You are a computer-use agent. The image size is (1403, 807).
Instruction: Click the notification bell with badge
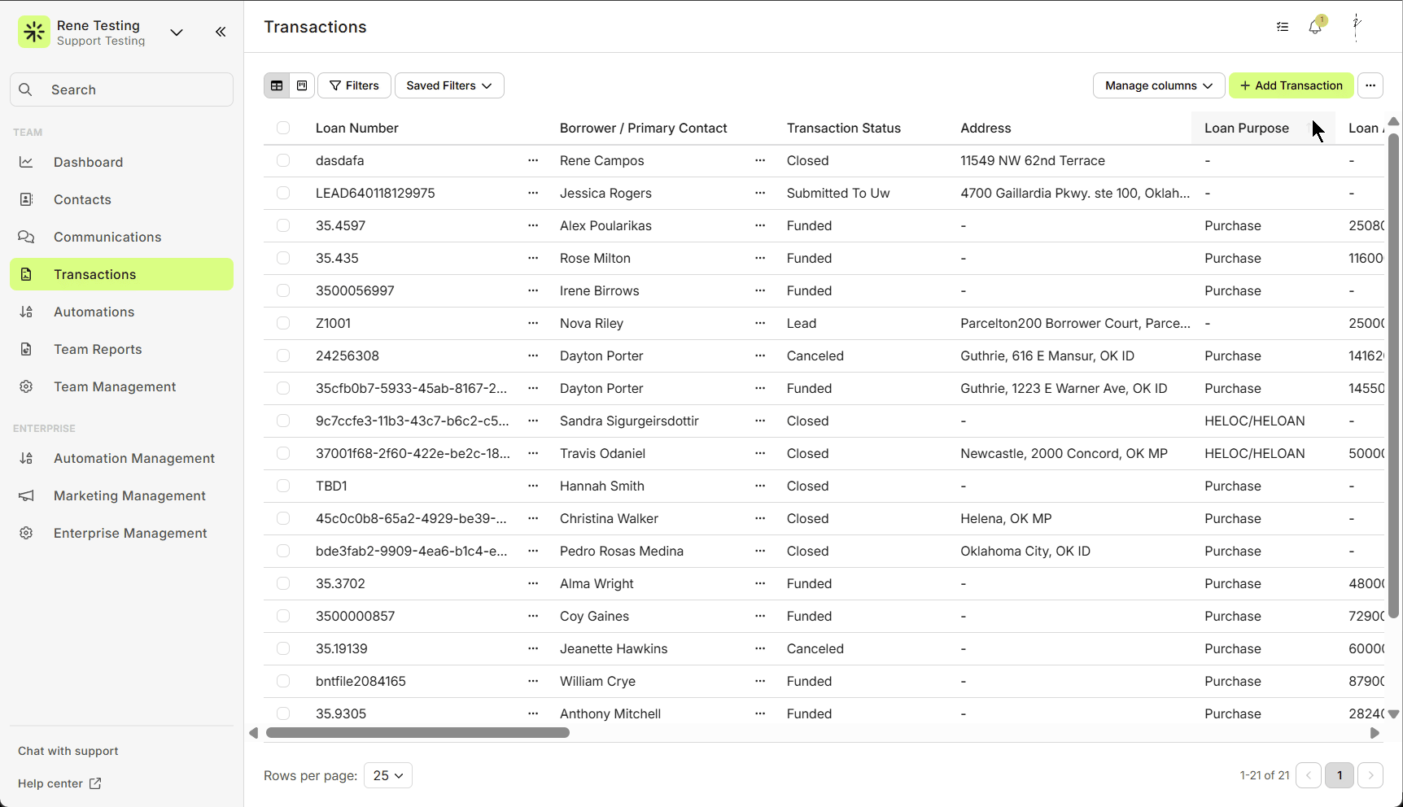[1314, 27]
